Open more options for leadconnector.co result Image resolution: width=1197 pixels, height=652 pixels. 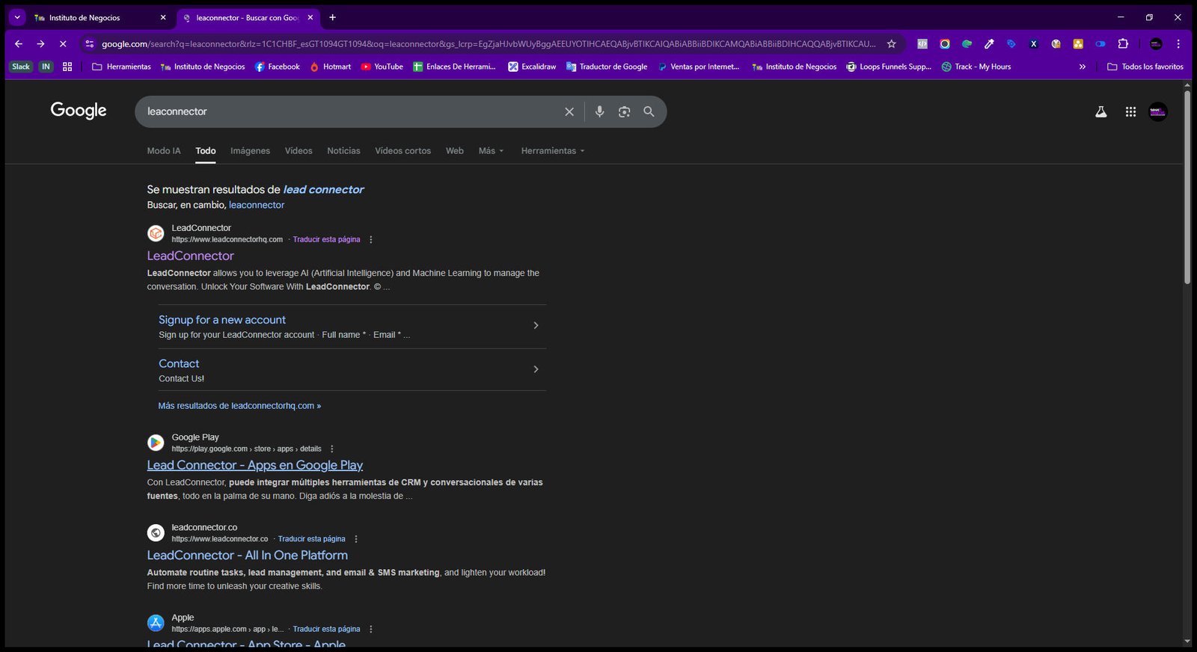[x=356, y=539]
